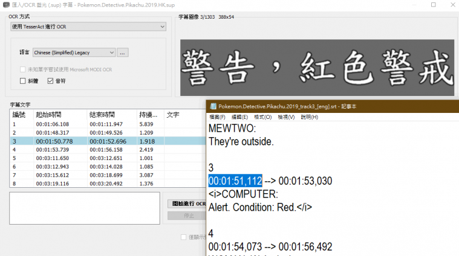Click the subtitle image preview 警告，紅色警戒
Viewport: 459px width, 256px height.
pyautogui.click(x=317, y=68)
